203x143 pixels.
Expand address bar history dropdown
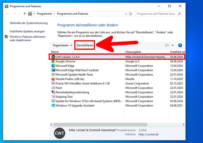coord(126,14)
